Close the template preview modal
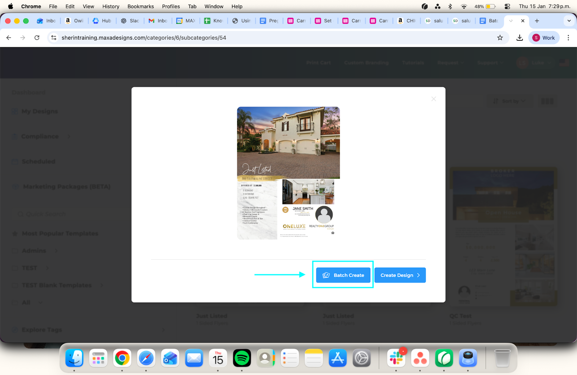The image size is (577, 375). [x=433, y=99]
